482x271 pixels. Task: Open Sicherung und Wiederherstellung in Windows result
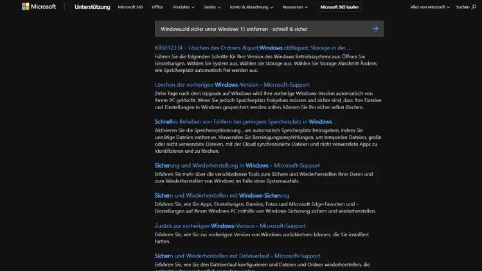tap(237, 165)
